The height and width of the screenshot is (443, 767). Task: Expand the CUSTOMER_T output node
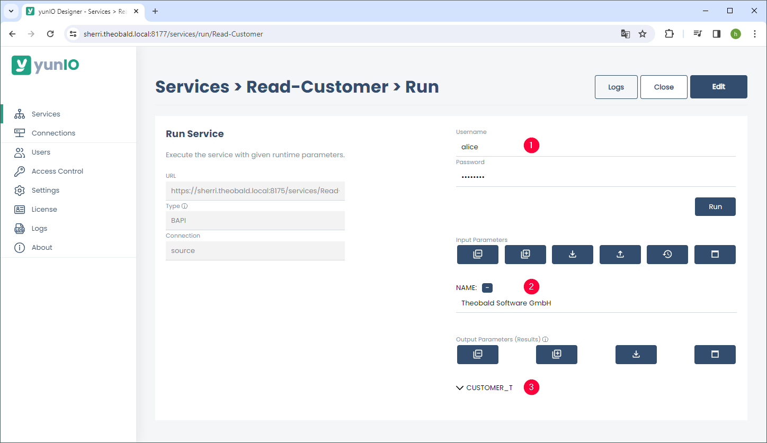tap(460, 388)
